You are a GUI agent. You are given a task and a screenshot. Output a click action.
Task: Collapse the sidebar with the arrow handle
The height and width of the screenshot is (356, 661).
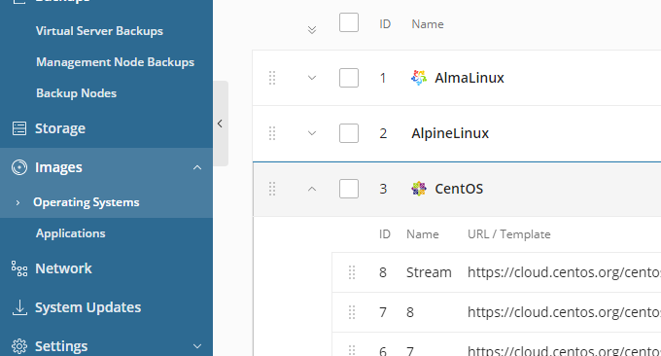(220, 124)
